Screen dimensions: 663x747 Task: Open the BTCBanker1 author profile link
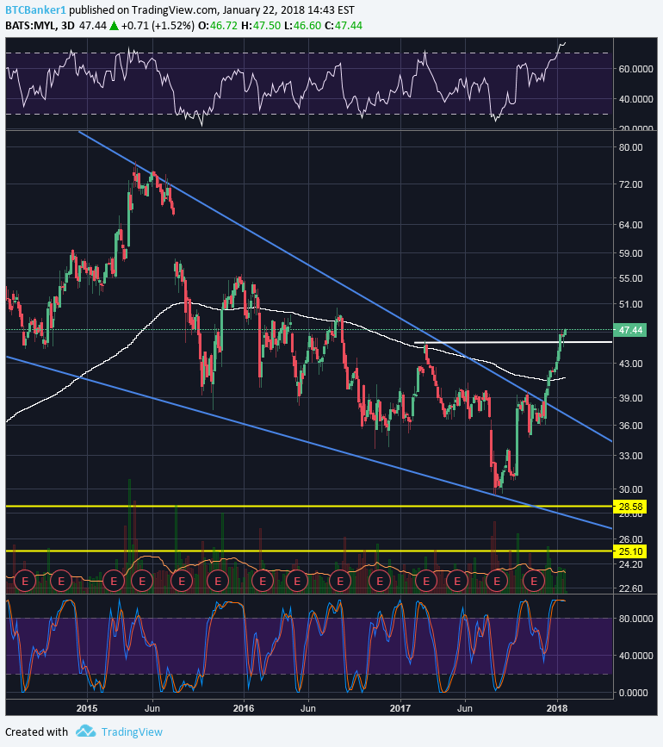(x=35, y=10)
